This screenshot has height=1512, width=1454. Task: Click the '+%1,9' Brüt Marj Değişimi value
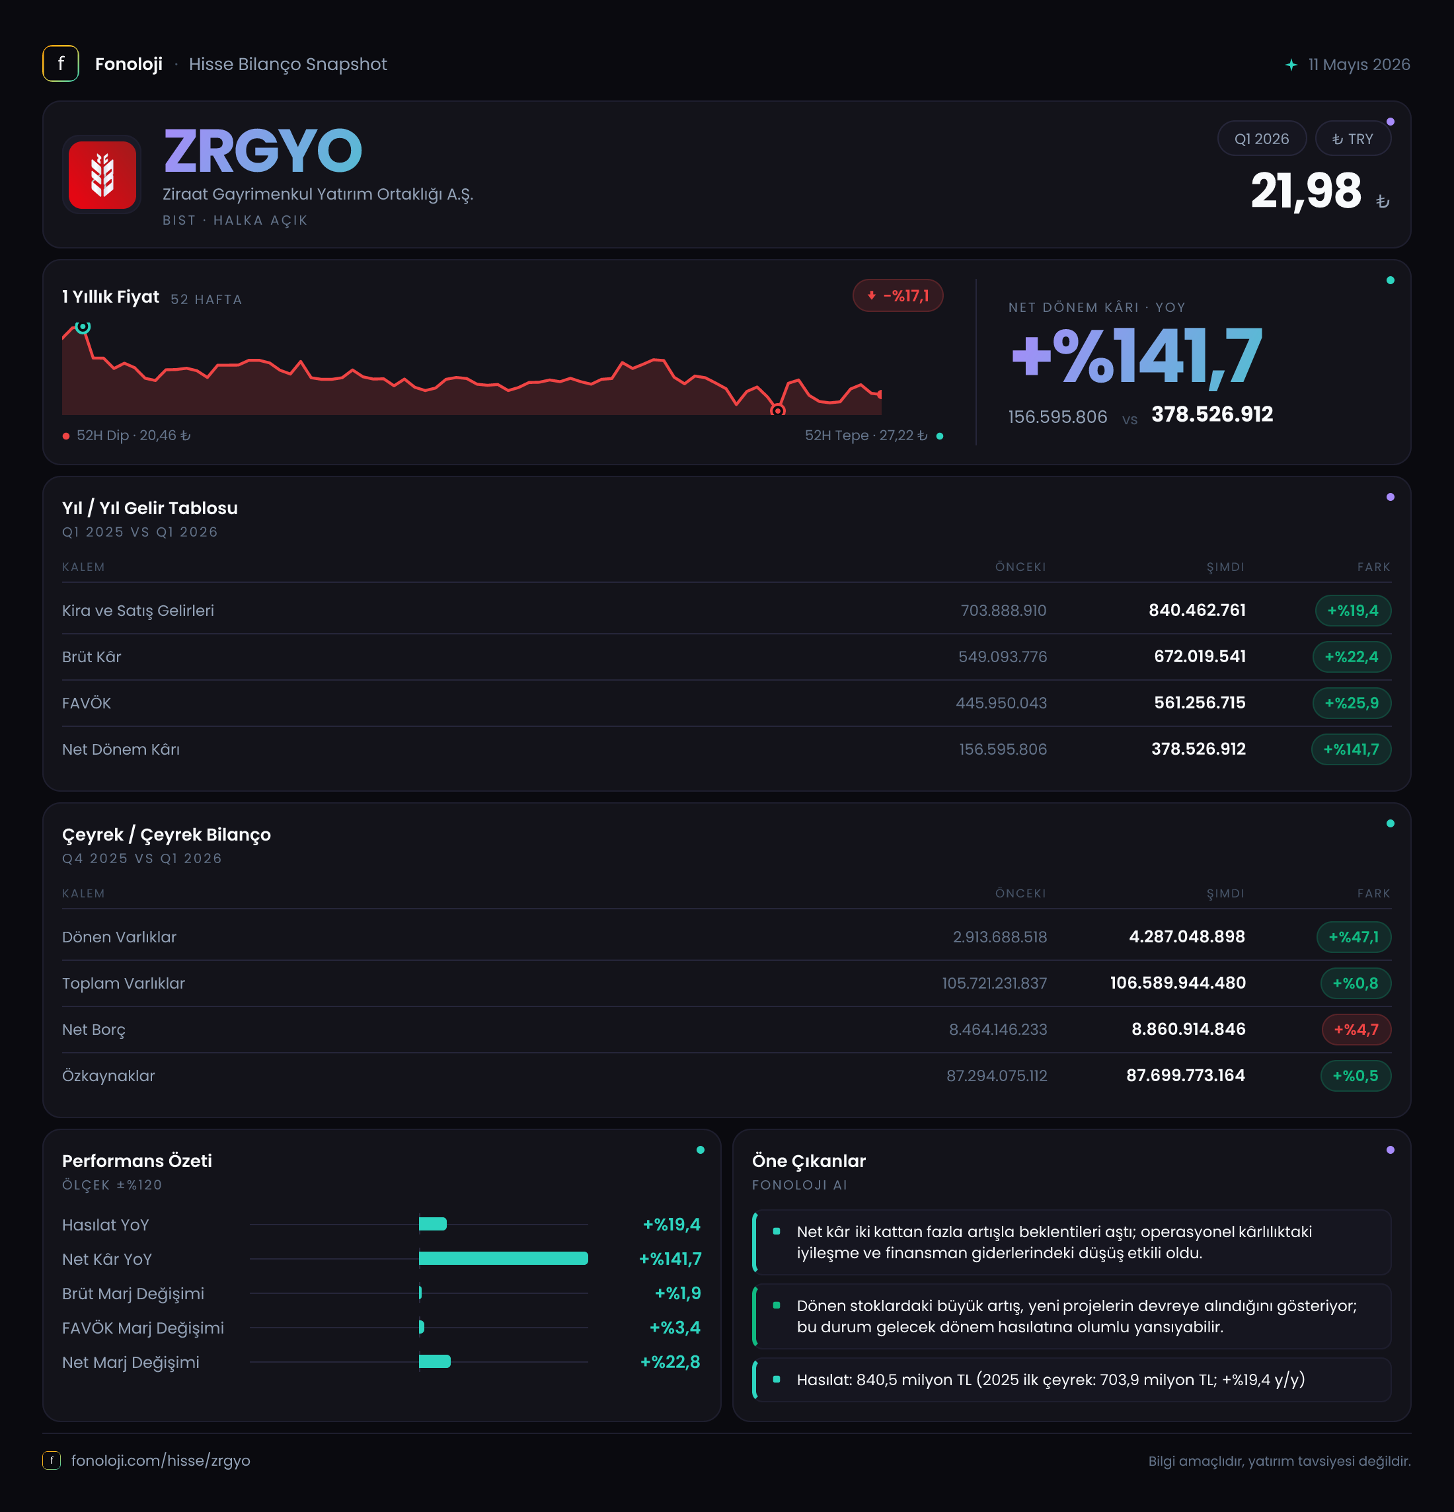[x=678, y=1293]
